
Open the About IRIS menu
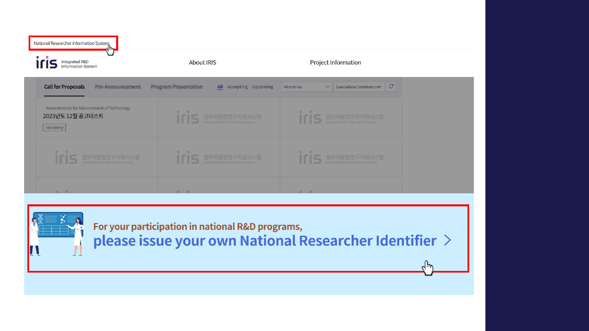click(202, 63)
